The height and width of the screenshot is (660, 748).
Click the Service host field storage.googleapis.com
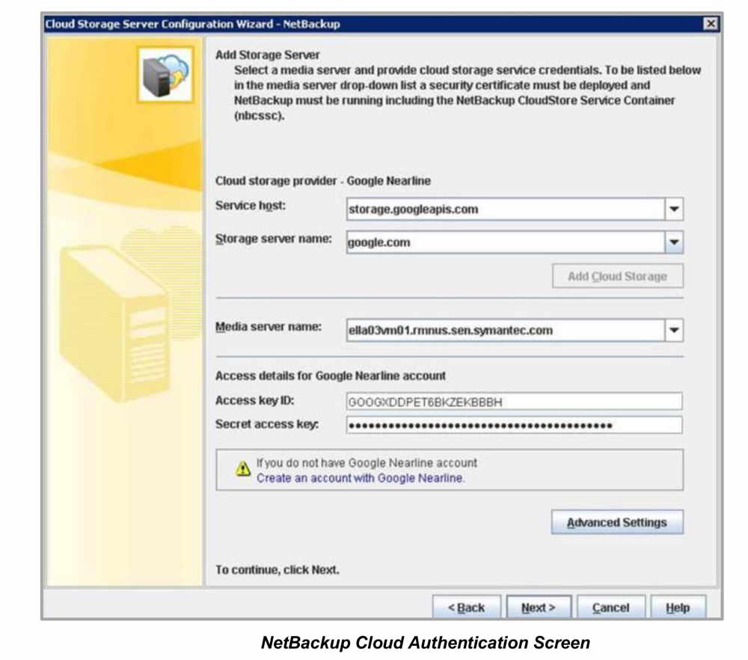506,209
